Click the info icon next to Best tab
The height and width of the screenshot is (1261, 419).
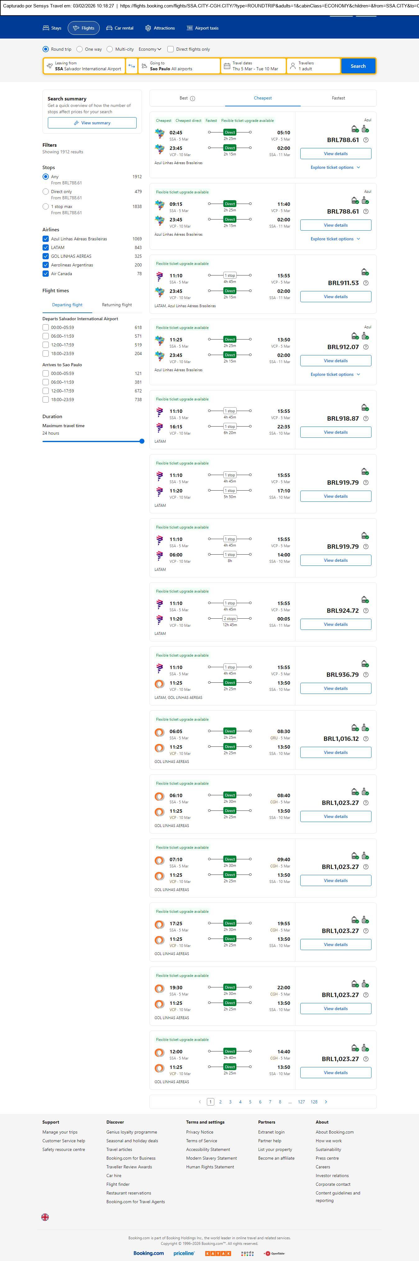tap(193, 98)
